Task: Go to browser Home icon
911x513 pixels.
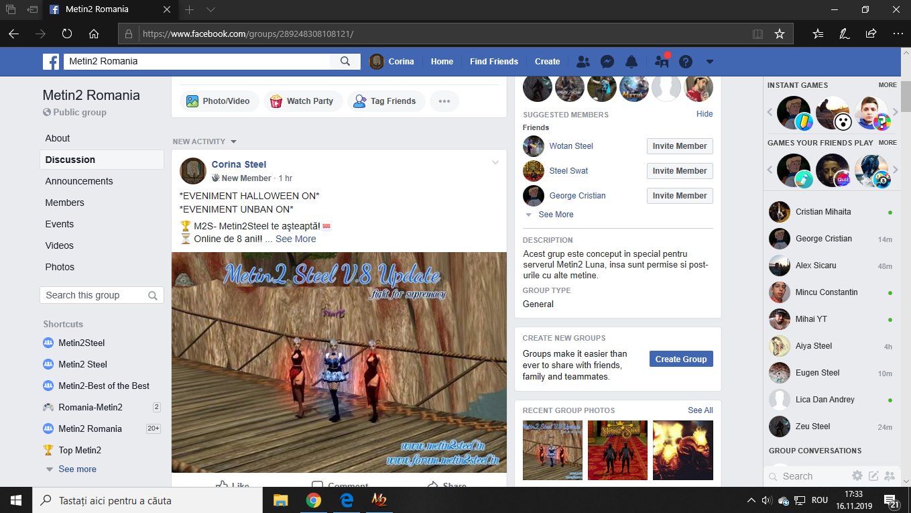Action: coord(94,34)
